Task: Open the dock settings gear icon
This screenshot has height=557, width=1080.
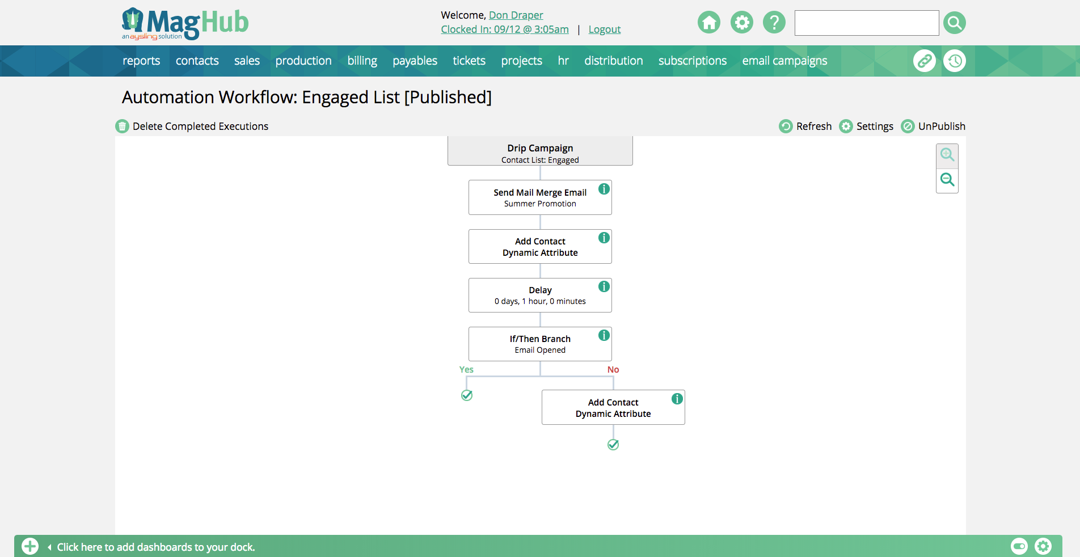Action: click(1043, 546)
